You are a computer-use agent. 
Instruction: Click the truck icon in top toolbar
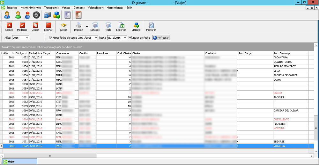47,15
